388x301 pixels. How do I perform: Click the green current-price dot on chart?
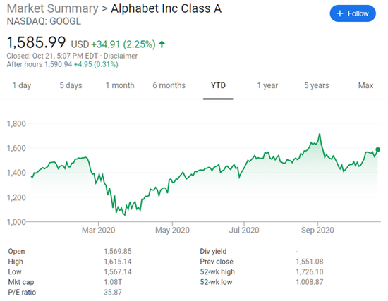(x=377, y=149)
